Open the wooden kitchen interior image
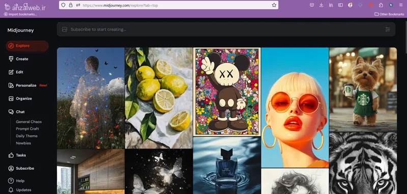Viewport: 407px width, 194px height. [x=91, y=172]
